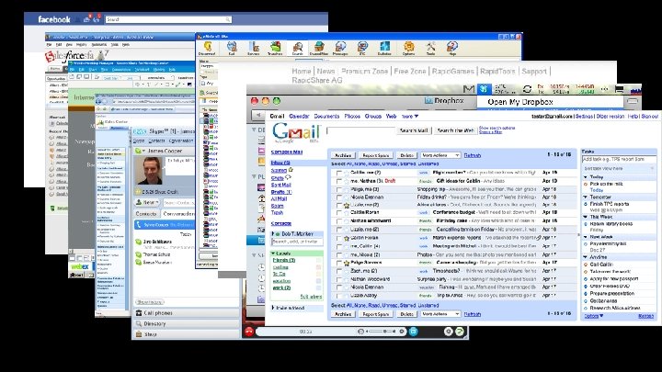This screenshot has height=372, width=662.
Task: Collapse the Anytime tasks section
Action: [586, 257]
